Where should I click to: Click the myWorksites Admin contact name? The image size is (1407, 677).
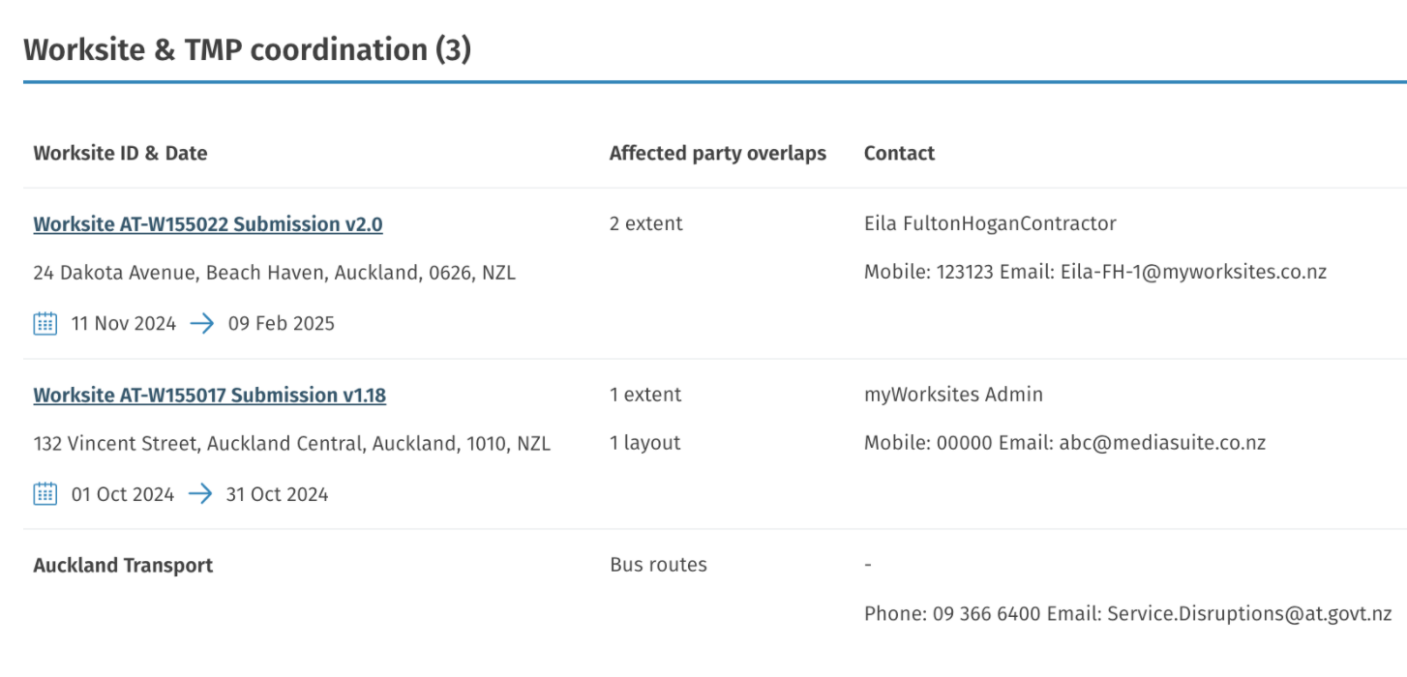click(953, 395)
